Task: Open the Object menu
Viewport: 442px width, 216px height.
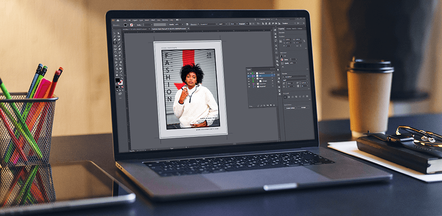Action: 135,20
